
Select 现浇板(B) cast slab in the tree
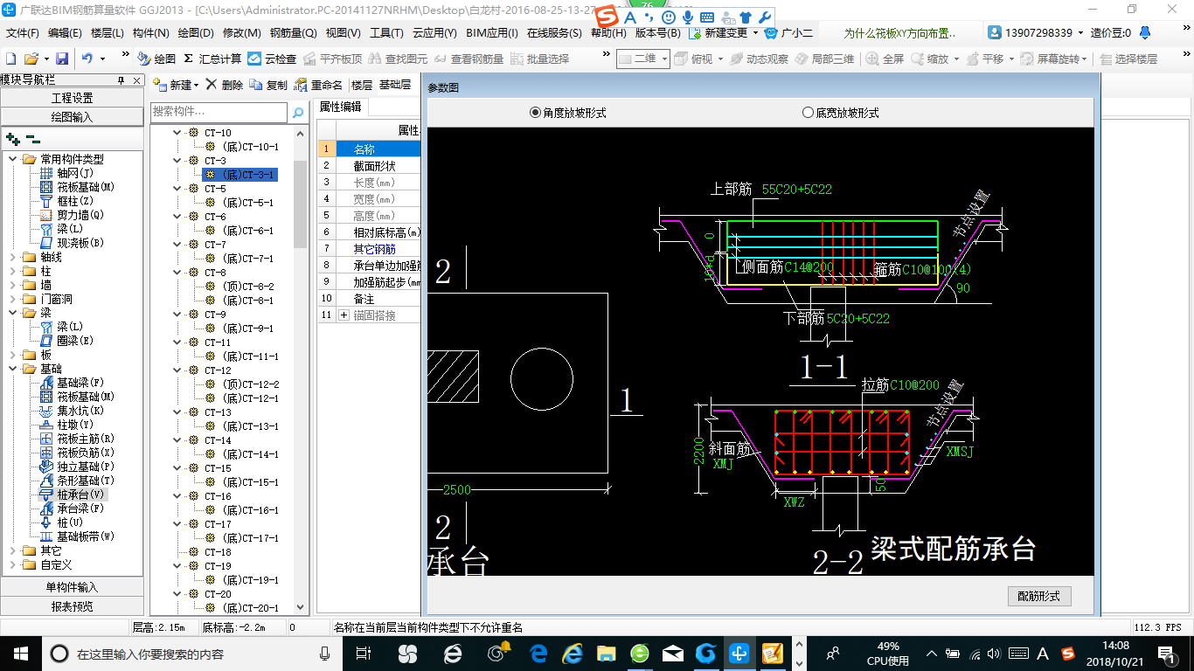(x=72, y=243)
